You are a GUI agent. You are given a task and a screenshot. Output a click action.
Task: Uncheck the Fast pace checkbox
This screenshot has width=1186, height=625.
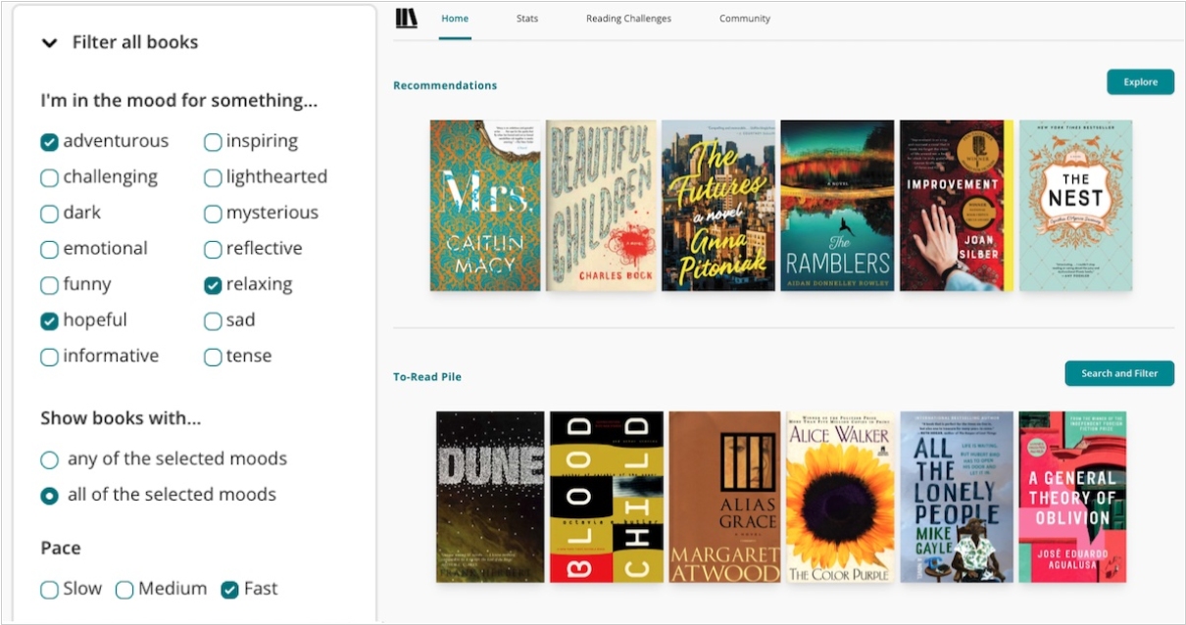click(x=229, y=590)
